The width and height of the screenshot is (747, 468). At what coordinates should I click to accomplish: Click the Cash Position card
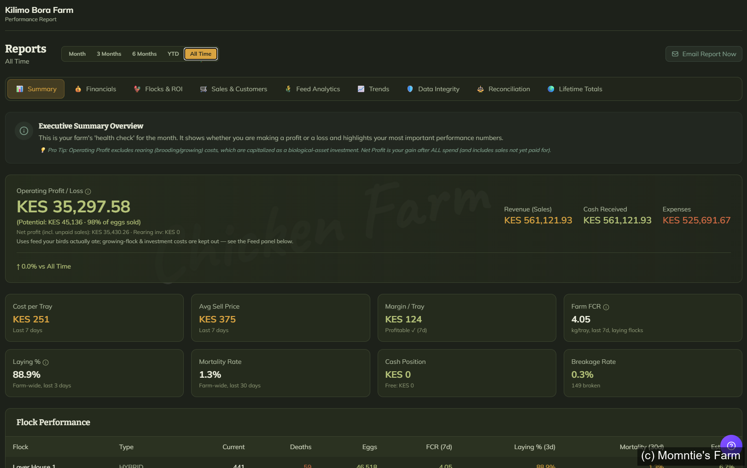(x=467, y=373)
